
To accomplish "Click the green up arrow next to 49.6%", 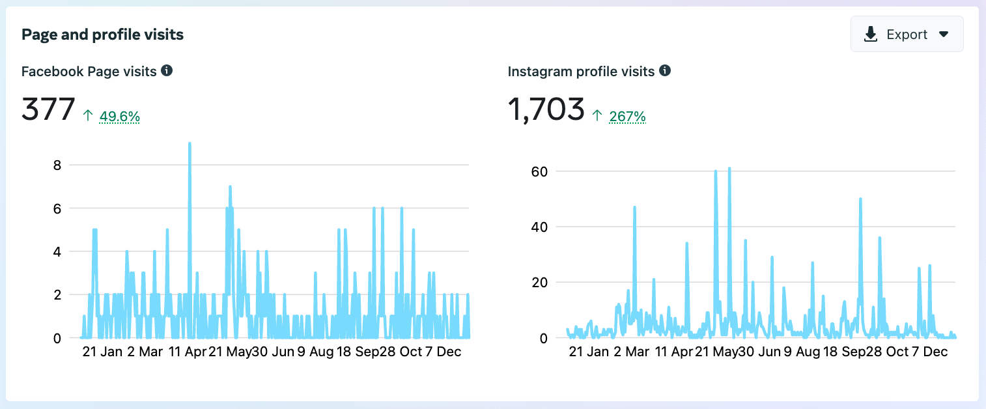I will point(88,117).
